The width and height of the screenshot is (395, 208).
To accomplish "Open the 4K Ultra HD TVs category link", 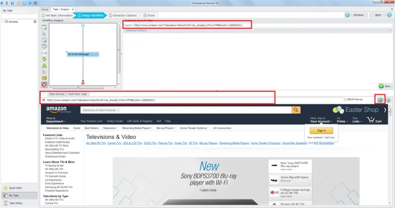I will pyautogui.click(x=96, y=143).
